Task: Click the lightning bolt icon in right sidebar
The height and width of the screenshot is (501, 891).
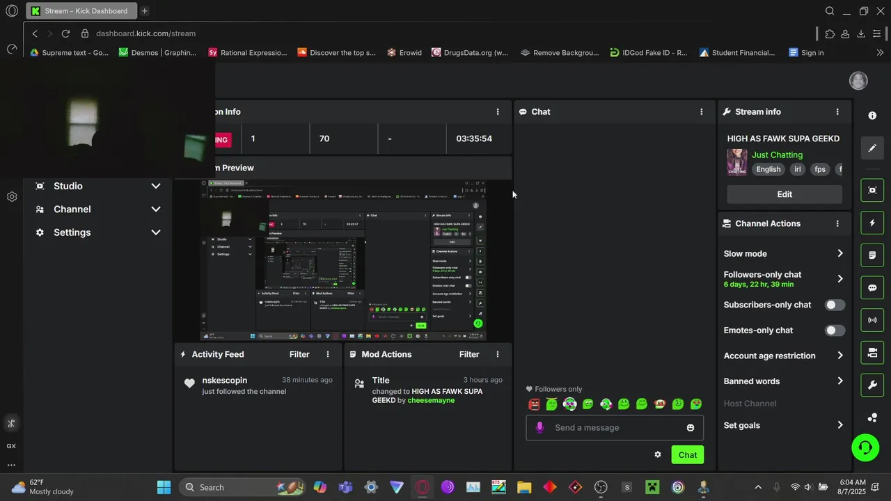Action: tap(872, 223)
